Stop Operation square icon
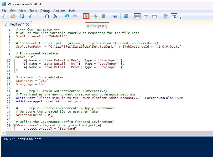The image size is (213, 157). tap(103, 17)
